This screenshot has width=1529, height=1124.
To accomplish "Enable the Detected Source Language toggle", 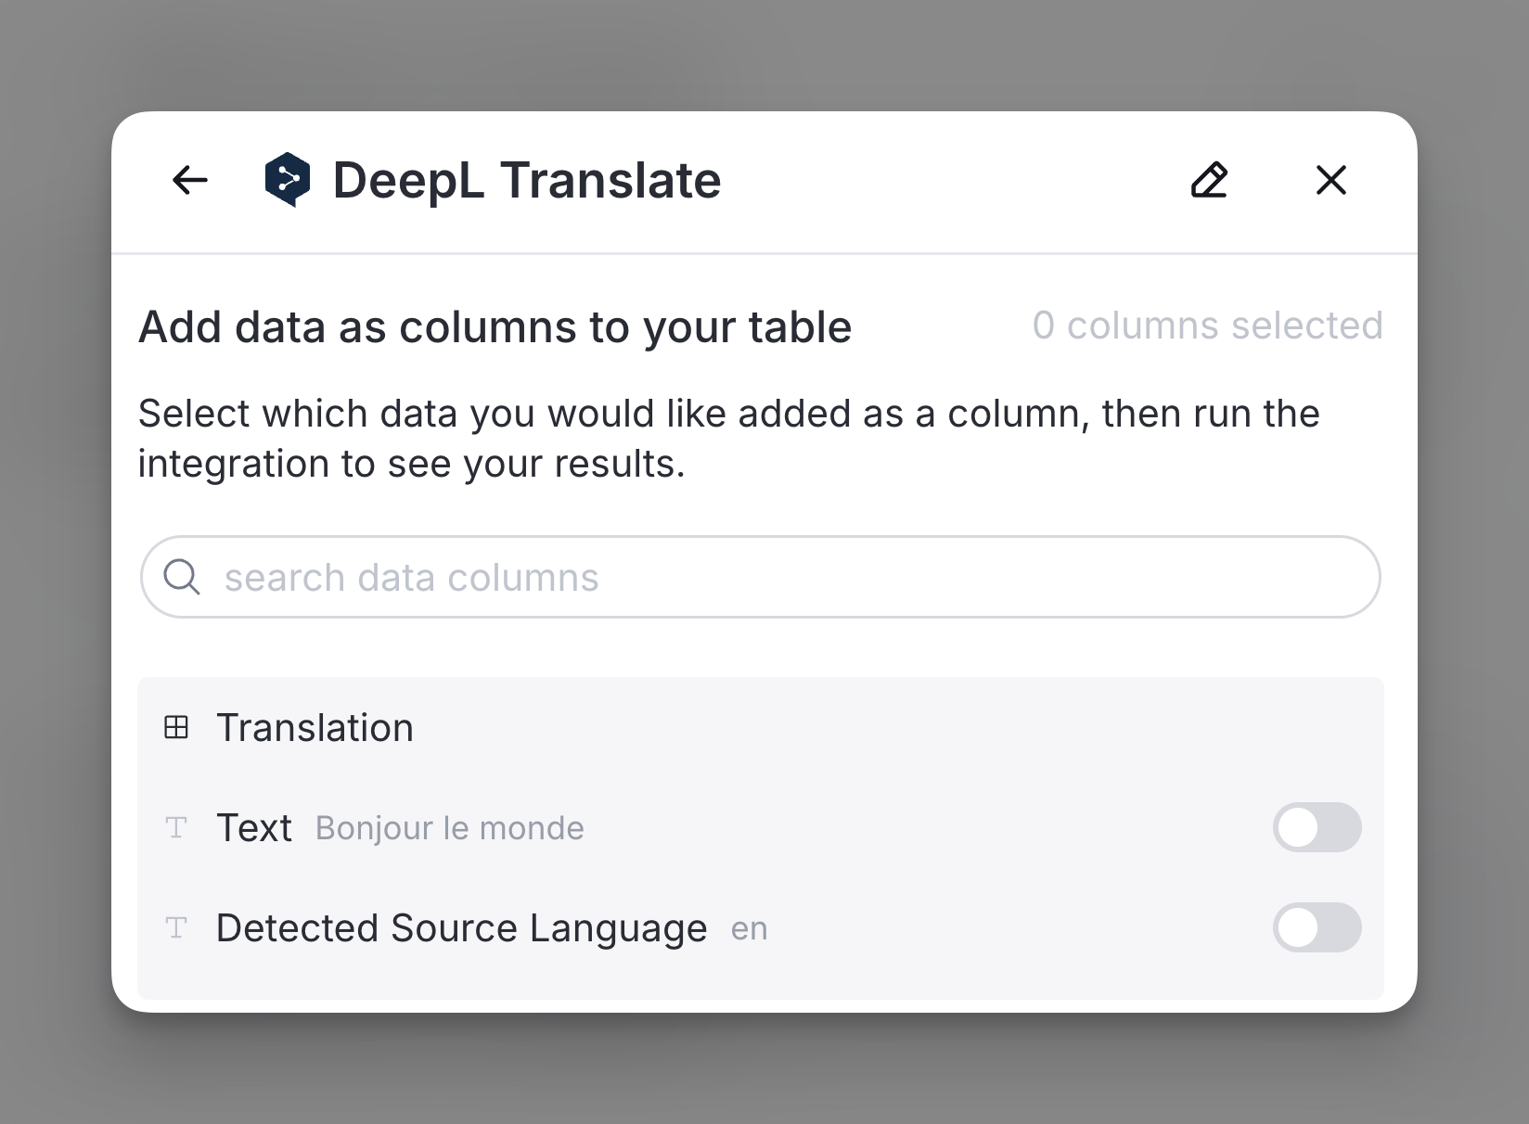I will coord(1317,927).
